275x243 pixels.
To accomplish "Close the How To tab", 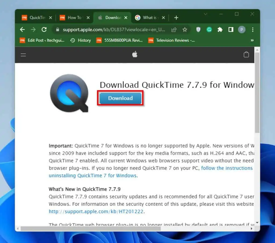I will coord(88,17).
